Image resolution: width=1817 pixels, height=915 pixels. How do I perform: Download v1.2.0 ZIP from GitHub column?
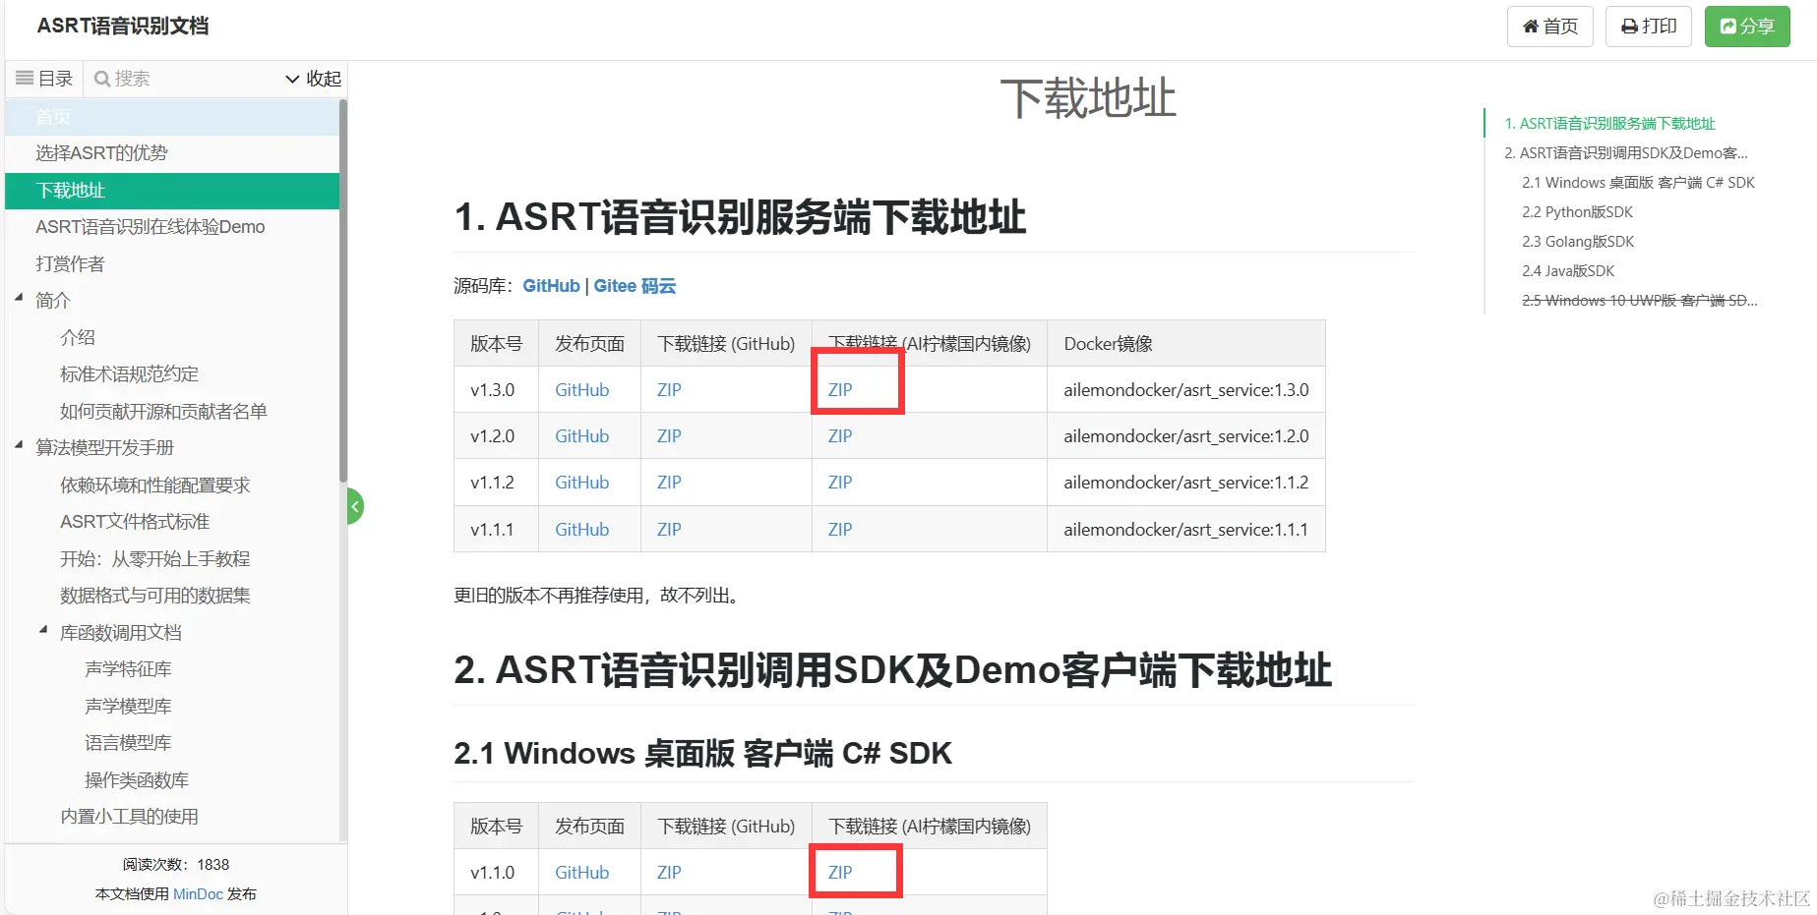point(669,436)
